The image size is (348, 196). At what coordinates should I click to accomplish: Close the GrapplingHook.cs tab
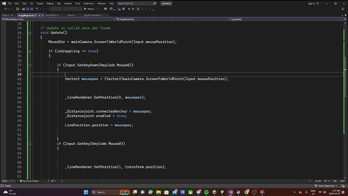[x=42, y=16]
